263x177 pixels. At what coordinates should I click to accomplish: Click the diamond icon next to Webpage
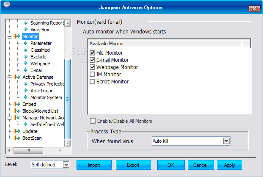pos(26,64)
